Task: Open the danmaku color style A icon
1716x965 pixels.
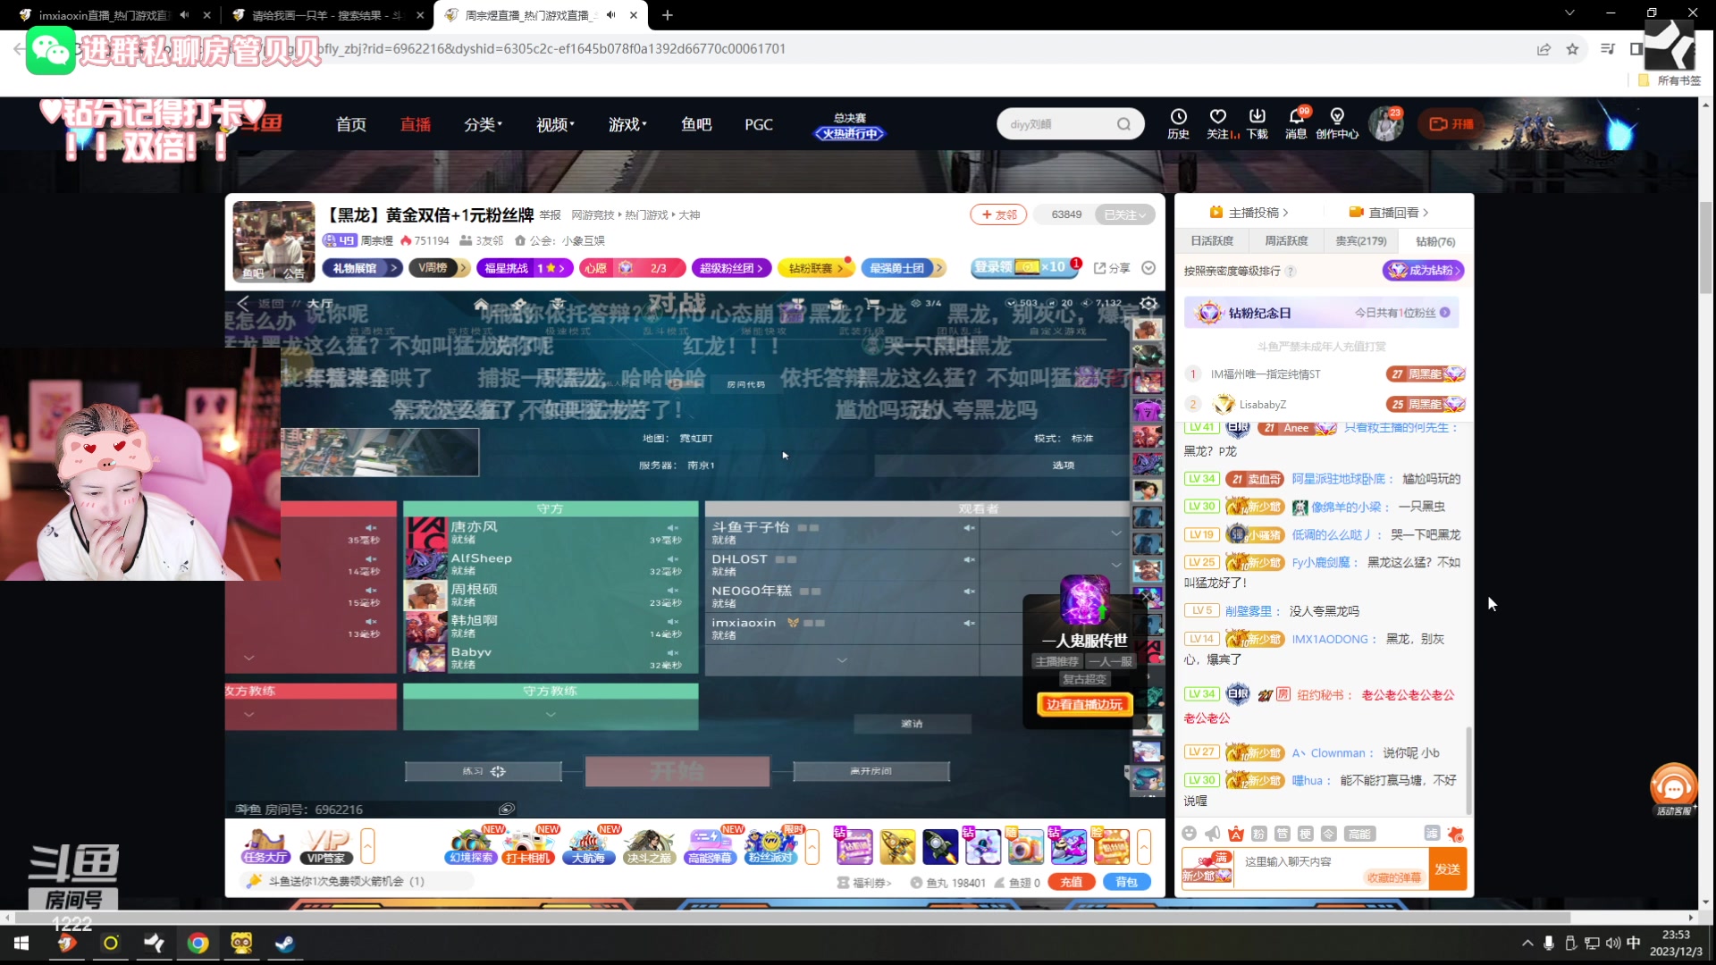Action: point(1236,834)
